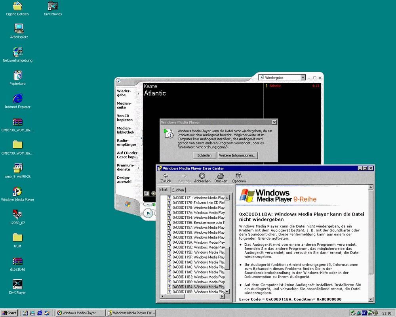Select topic 0xC00D1176: Es kann kein CD
396x317 pixels.
[x=196, y=203]
